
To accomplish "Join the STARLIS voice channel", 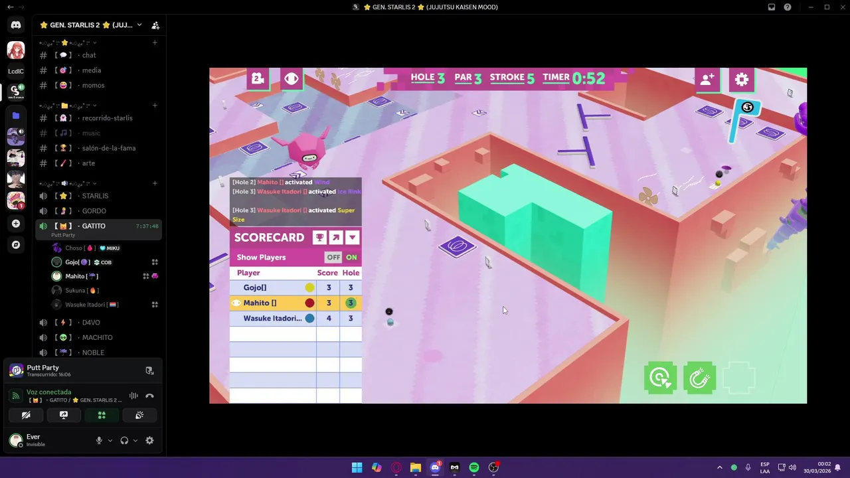I will [x=100, y=196].
